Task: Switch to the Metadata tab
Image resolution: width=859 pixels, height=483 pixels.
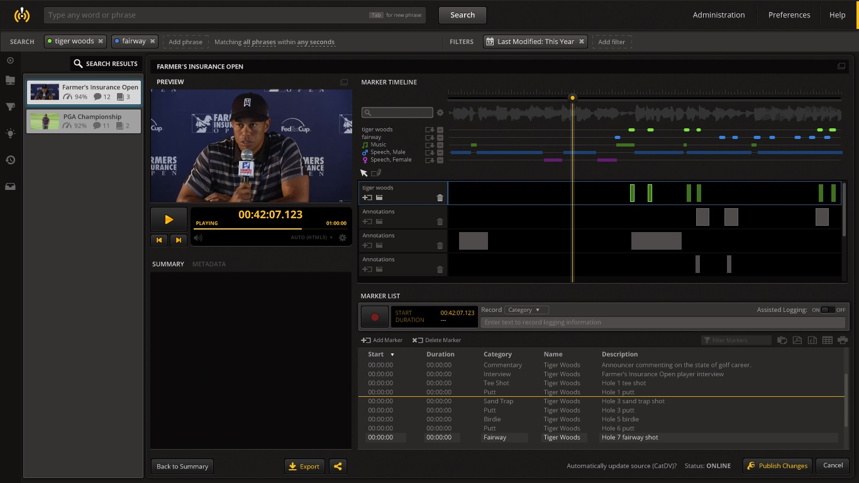Action: (209, 264)
